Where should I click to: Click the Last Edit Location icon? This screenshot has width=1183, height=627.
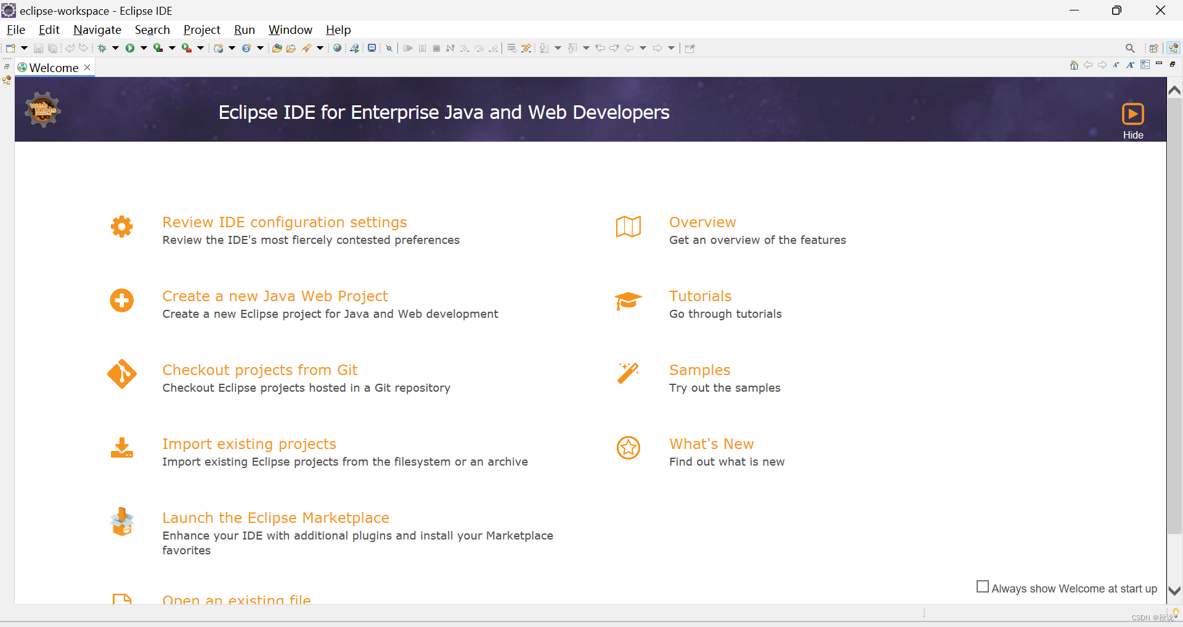click(600, 48)
